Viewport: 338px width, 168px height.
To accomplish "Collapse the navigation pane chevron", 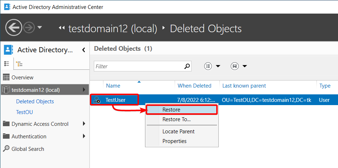I will pos(84,50).
